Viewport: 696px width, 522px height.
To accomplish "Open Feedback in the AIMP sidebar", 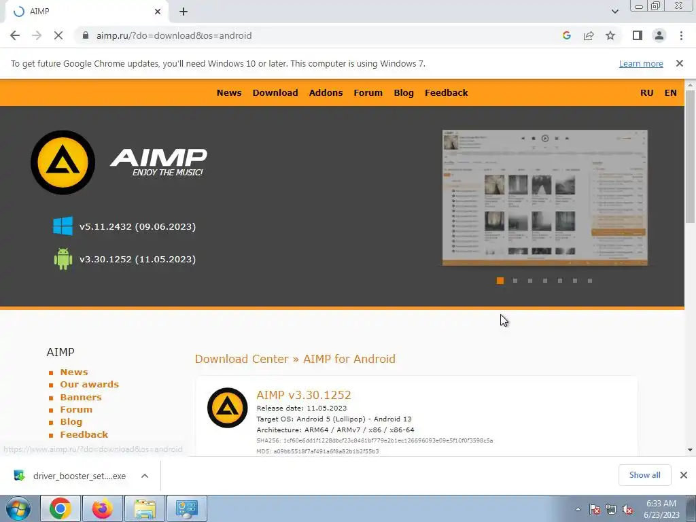I will [x=84, y=434].
